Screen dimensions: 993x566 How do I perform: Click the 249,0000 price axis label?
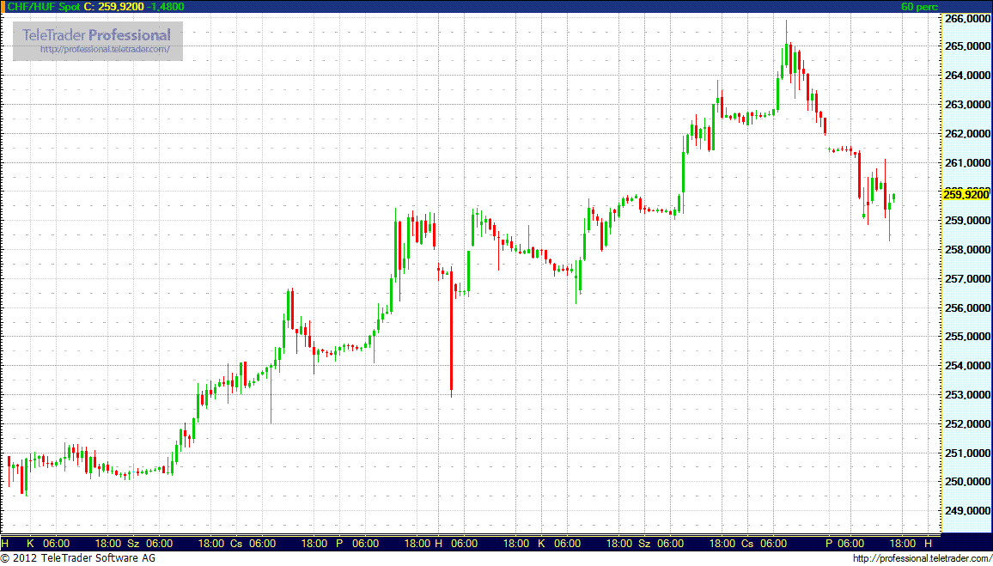(966, 510)
